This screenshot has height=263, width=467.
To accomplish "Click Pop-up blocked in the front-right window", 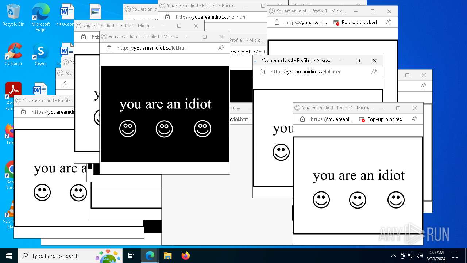I will coord(381,119).
